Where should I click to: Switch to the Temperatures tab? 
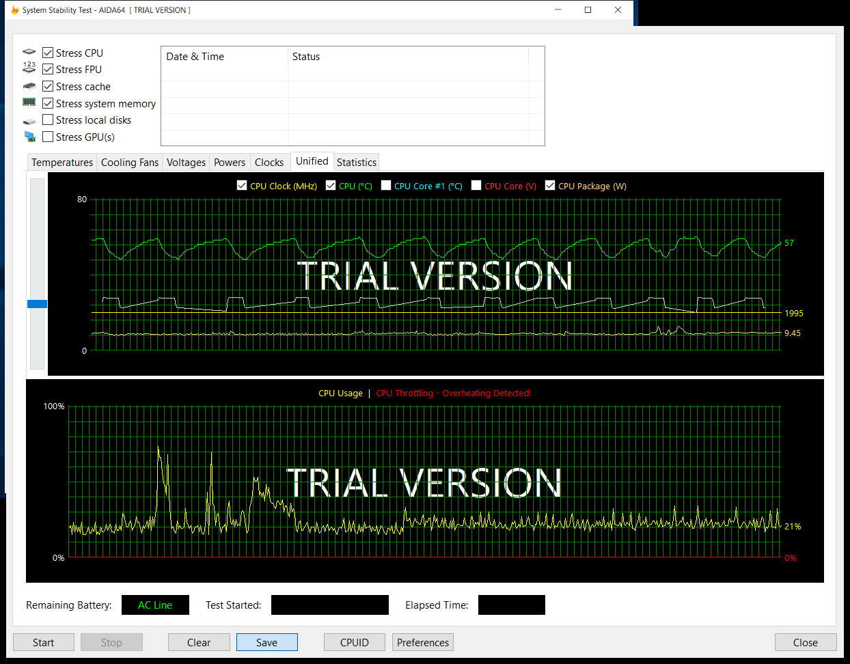click(62, 162)
